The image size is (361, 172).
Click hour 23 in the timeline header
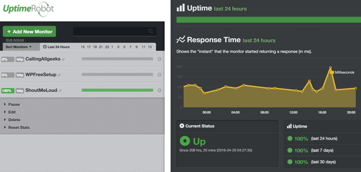pyautogui.click(x=107, y=47)
